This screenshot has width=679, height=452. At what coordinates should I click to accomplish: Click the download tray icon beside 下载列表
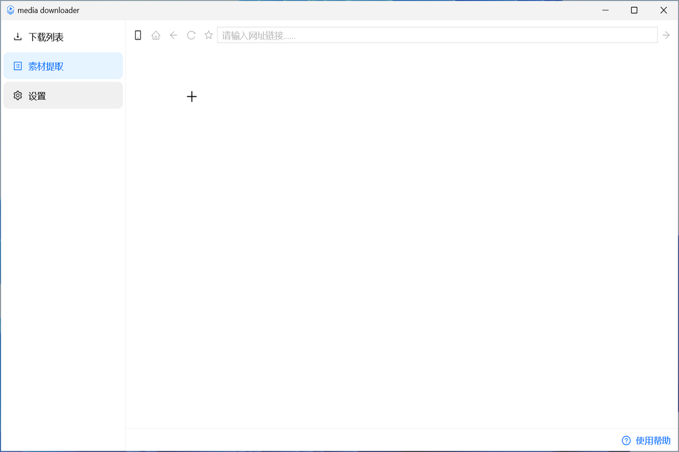[x=18, y=37]
